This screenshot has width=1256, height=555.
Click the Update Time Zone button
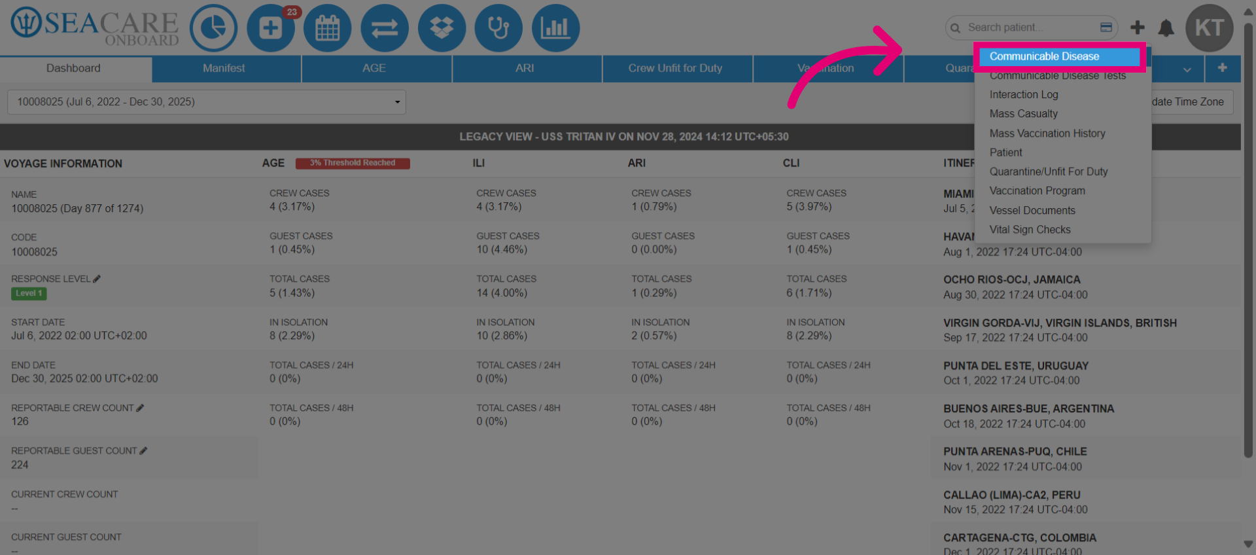point(1187,102)
